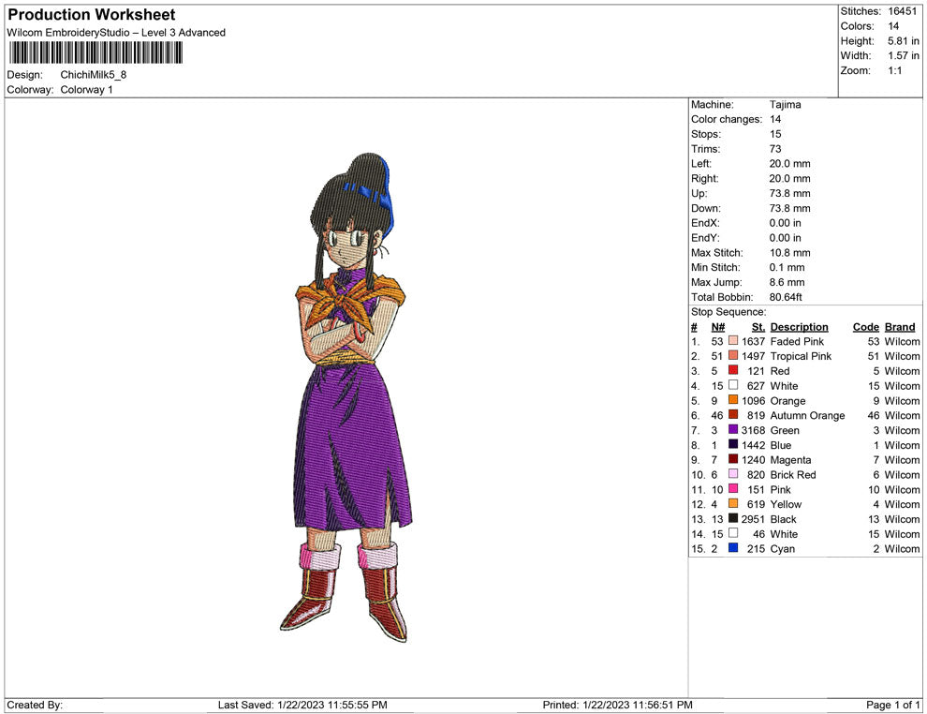The height and width of the screenshot is (714, 927).
Task: Click the Wilcom EmbroideryStudio subtitle
Action: tap(116, 33)
